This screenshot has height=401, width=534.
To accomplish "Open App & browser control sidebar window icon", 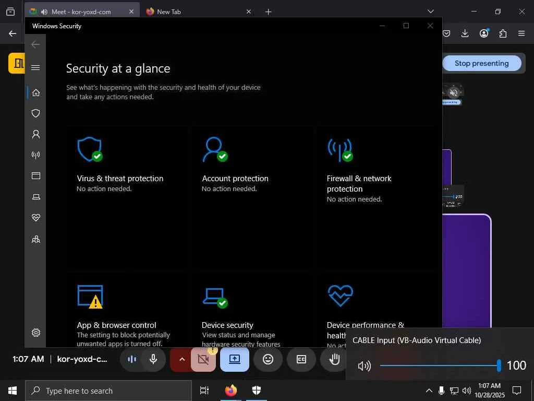I will [x=36, y=175].
